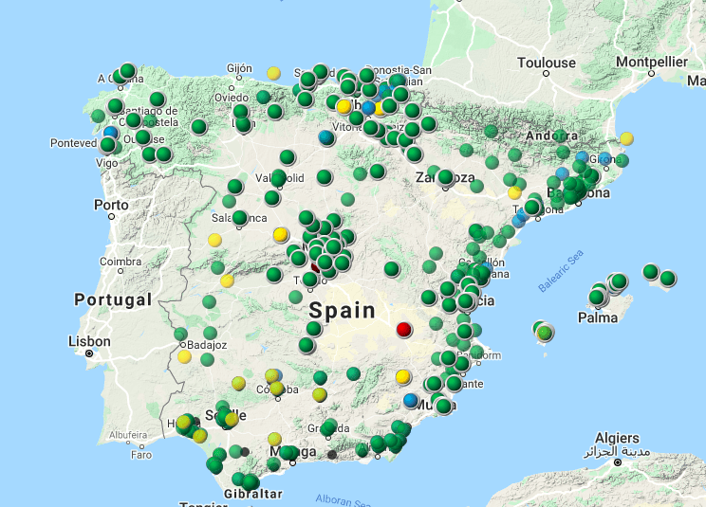Screen dimensions: 706x507
Task: Select the Palma label on Mallorca
Action: click(598, 317)
